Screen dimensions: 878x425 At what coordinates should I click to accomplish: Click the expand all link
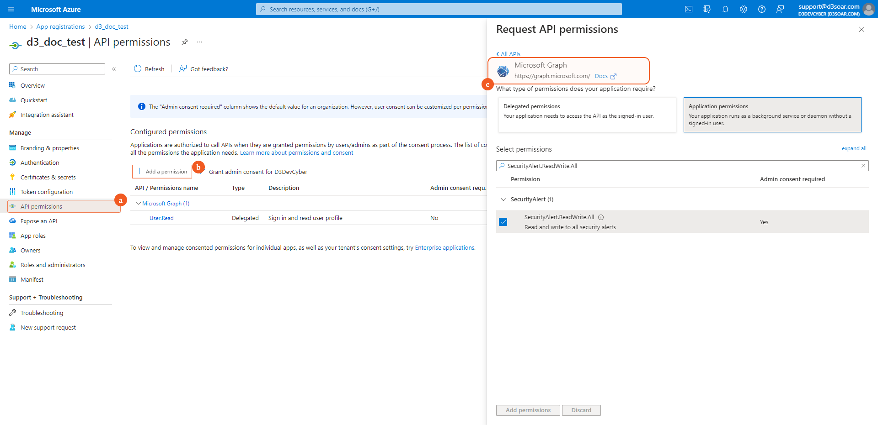[853, 148]
